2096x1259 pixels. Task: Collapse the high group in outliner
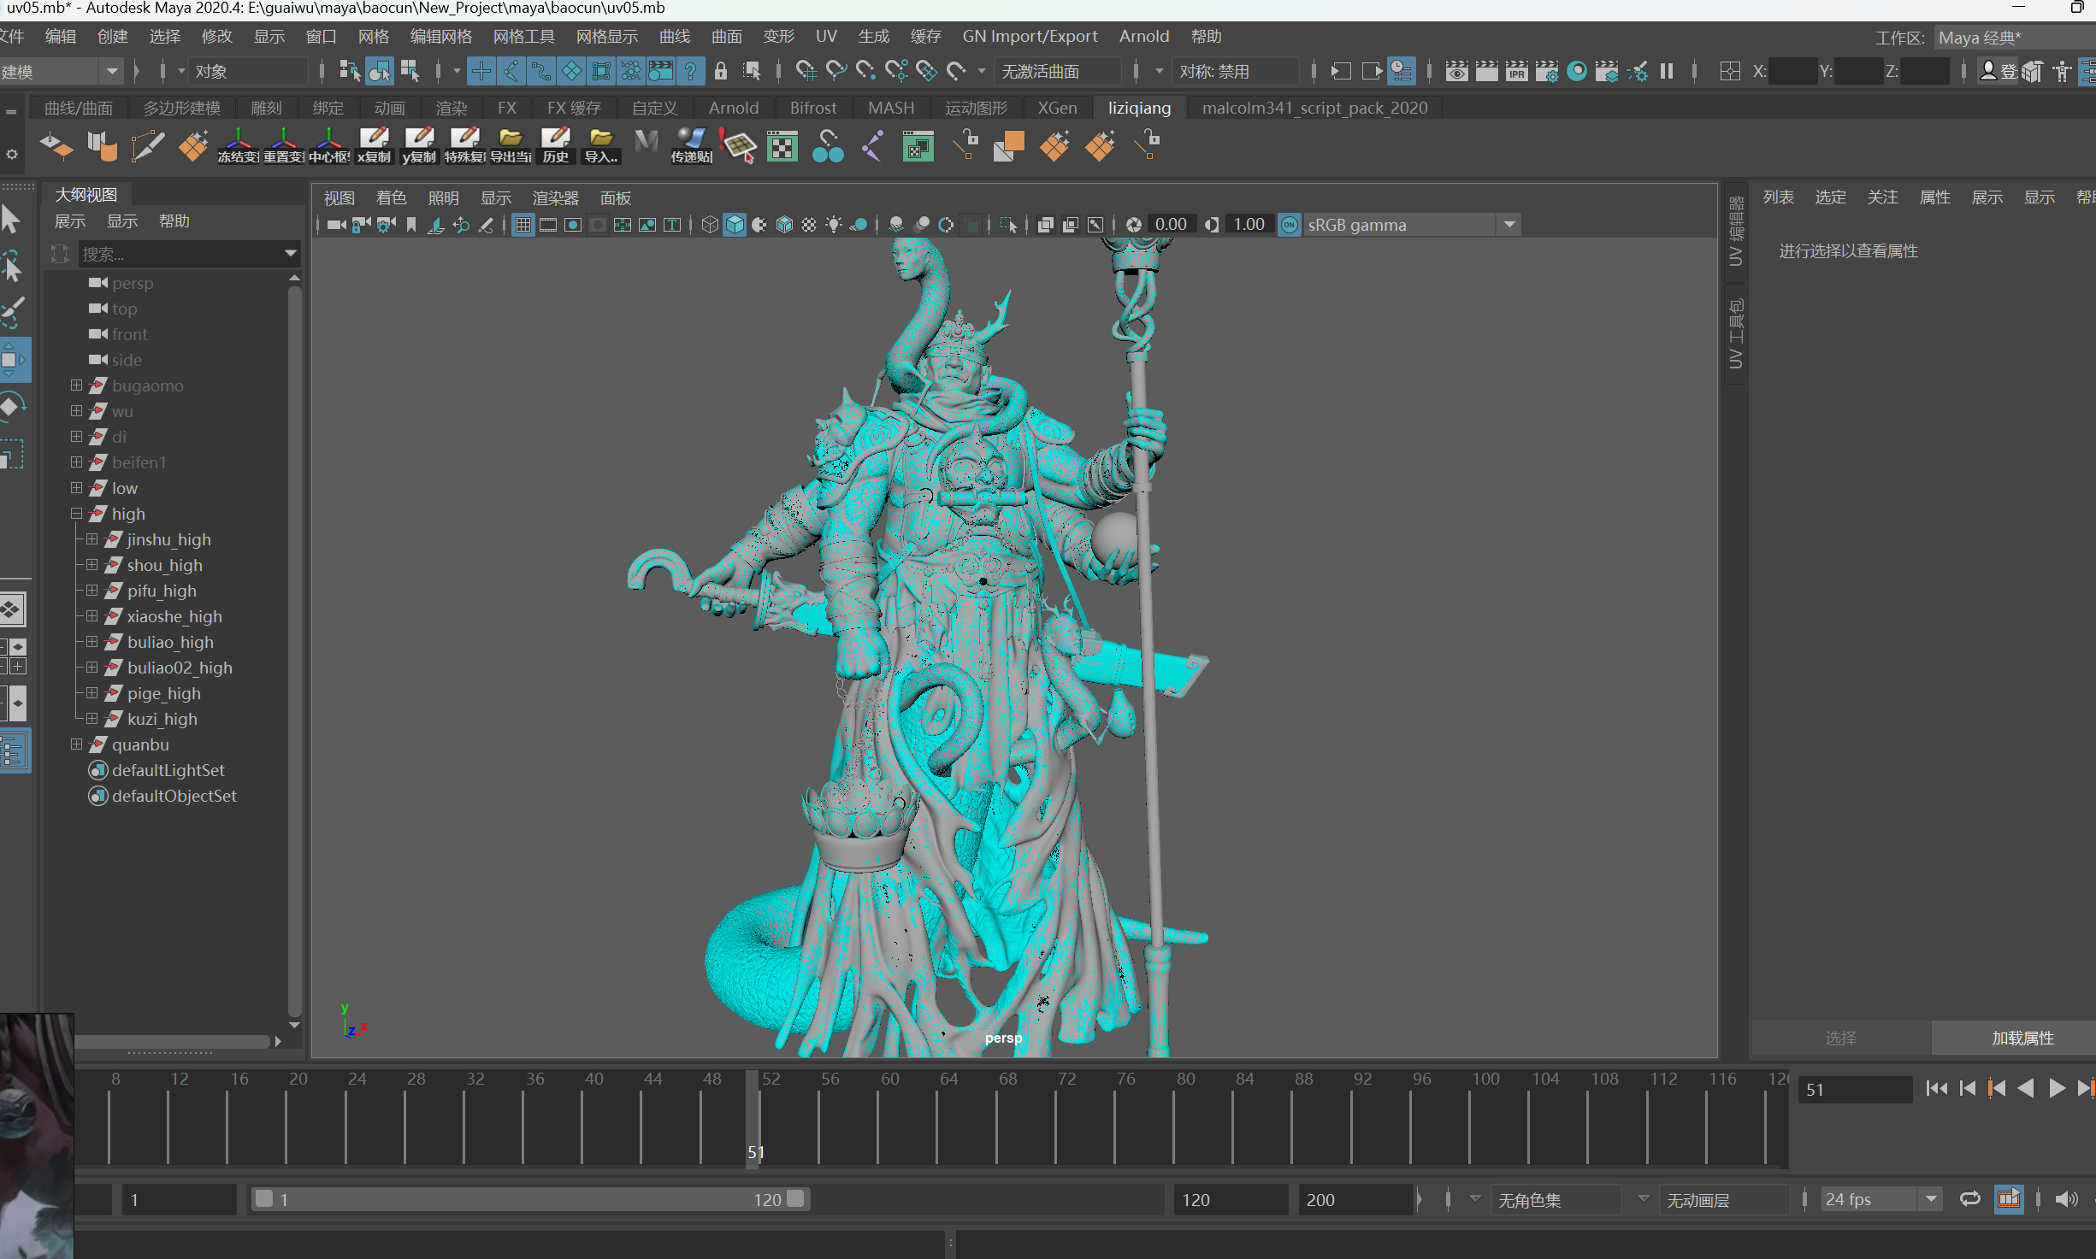tap(76, 514)
